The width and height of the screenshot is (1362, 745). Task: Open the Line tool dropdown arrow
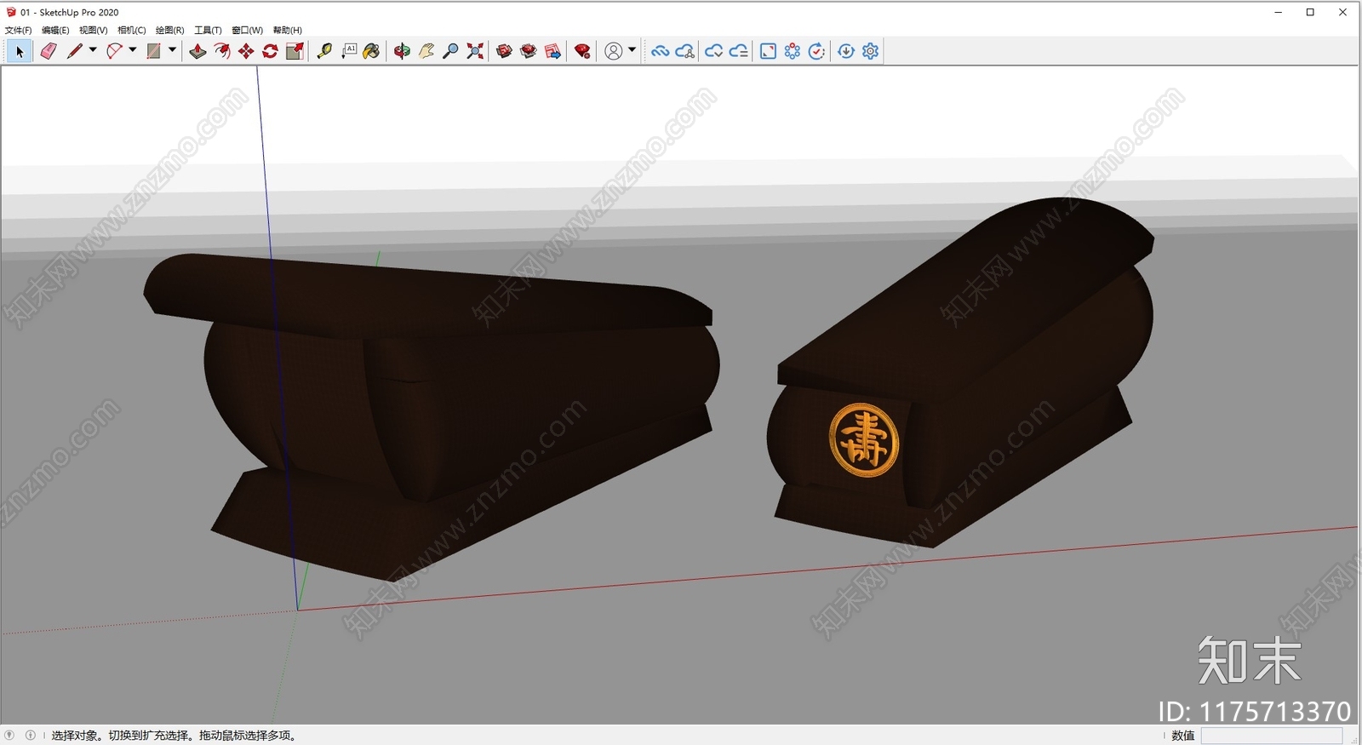click(x=93, y=51)
